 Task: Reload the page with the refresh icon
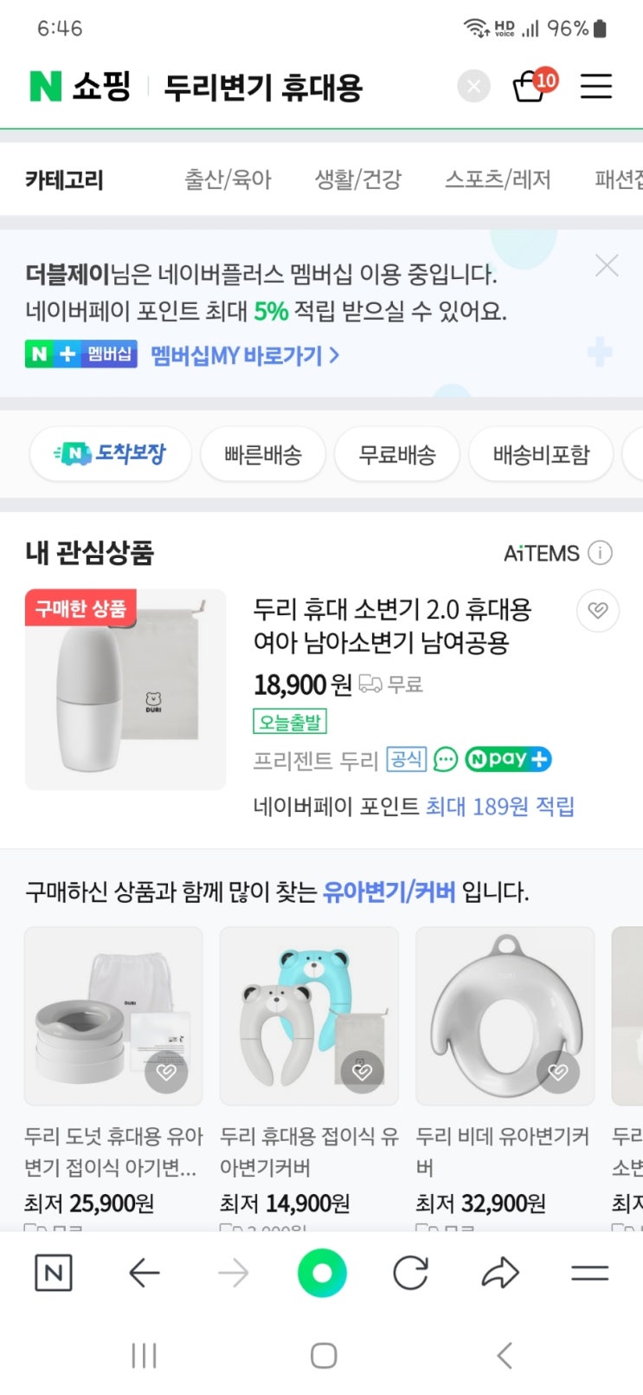pyautogui.click(x=410, y=1273)
